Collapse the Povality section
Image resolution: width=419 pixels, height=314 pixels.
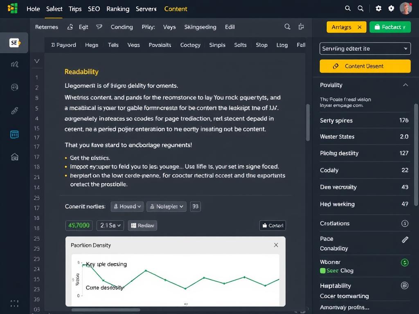(405, 85)
